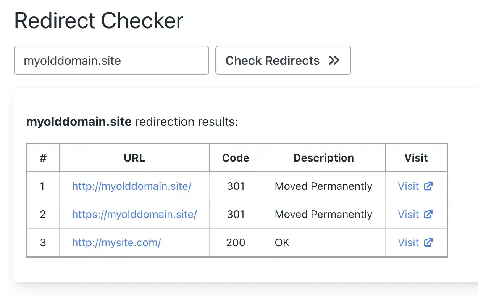
Task: Select the URL column header
Action: click(134, 158)
